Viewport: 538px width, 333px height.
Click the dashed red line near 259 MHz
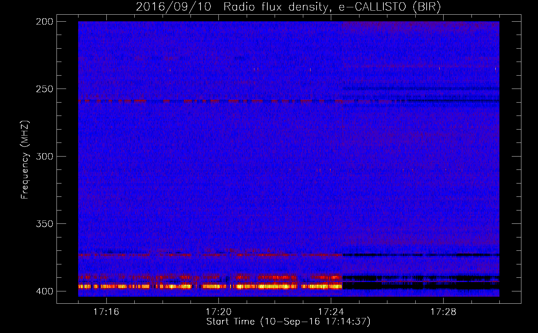(210, 101)
